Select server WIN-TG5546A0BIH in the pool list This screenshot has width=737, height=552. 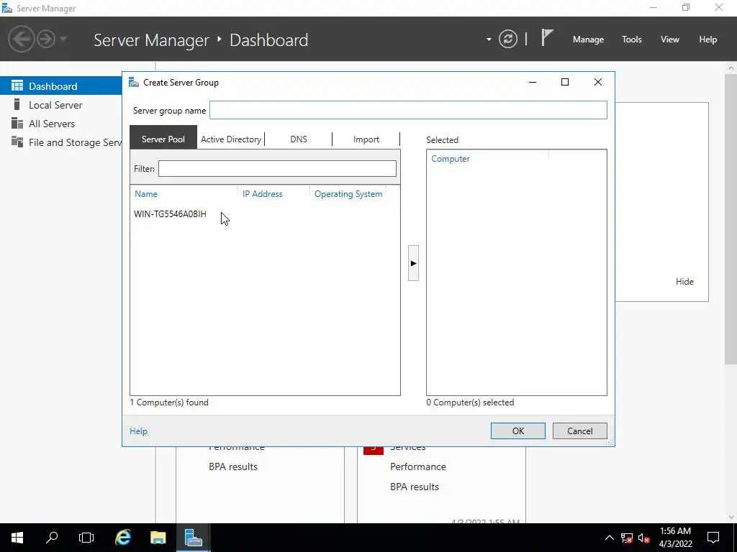[x=170, y=214]
